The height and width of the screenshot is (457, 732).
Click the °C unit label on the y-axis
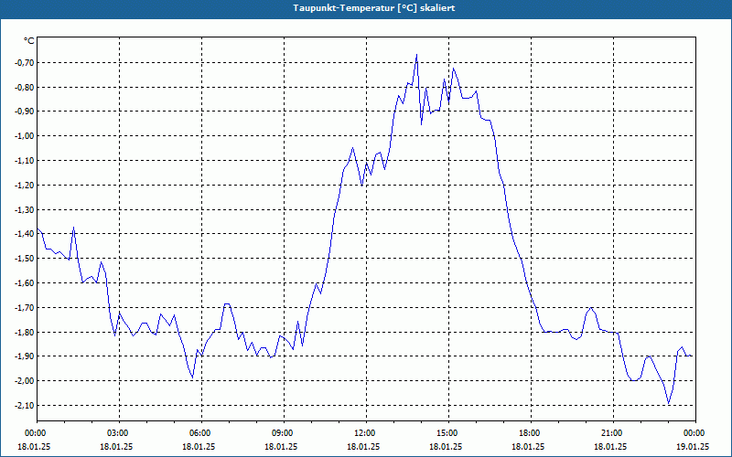click(29, 41)
